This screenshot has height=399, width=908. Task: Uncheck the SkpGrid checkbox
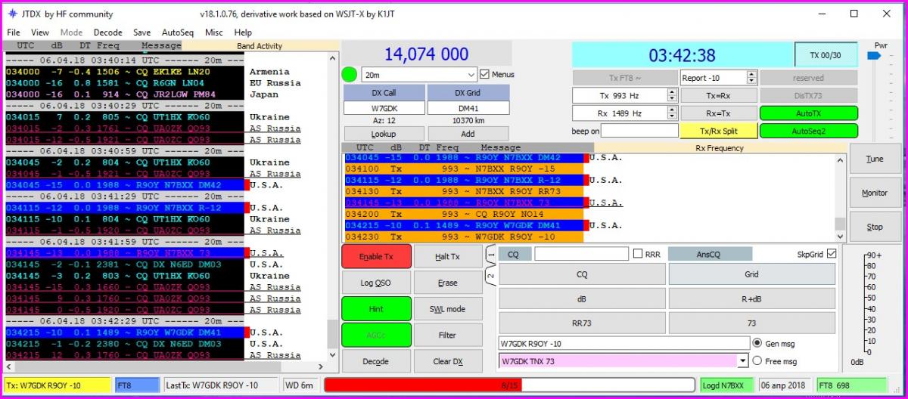click(x=832, y=254)
